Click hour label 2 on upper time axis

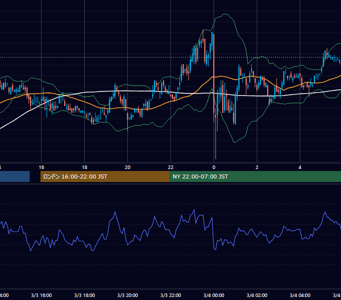[x=257, y=167]
